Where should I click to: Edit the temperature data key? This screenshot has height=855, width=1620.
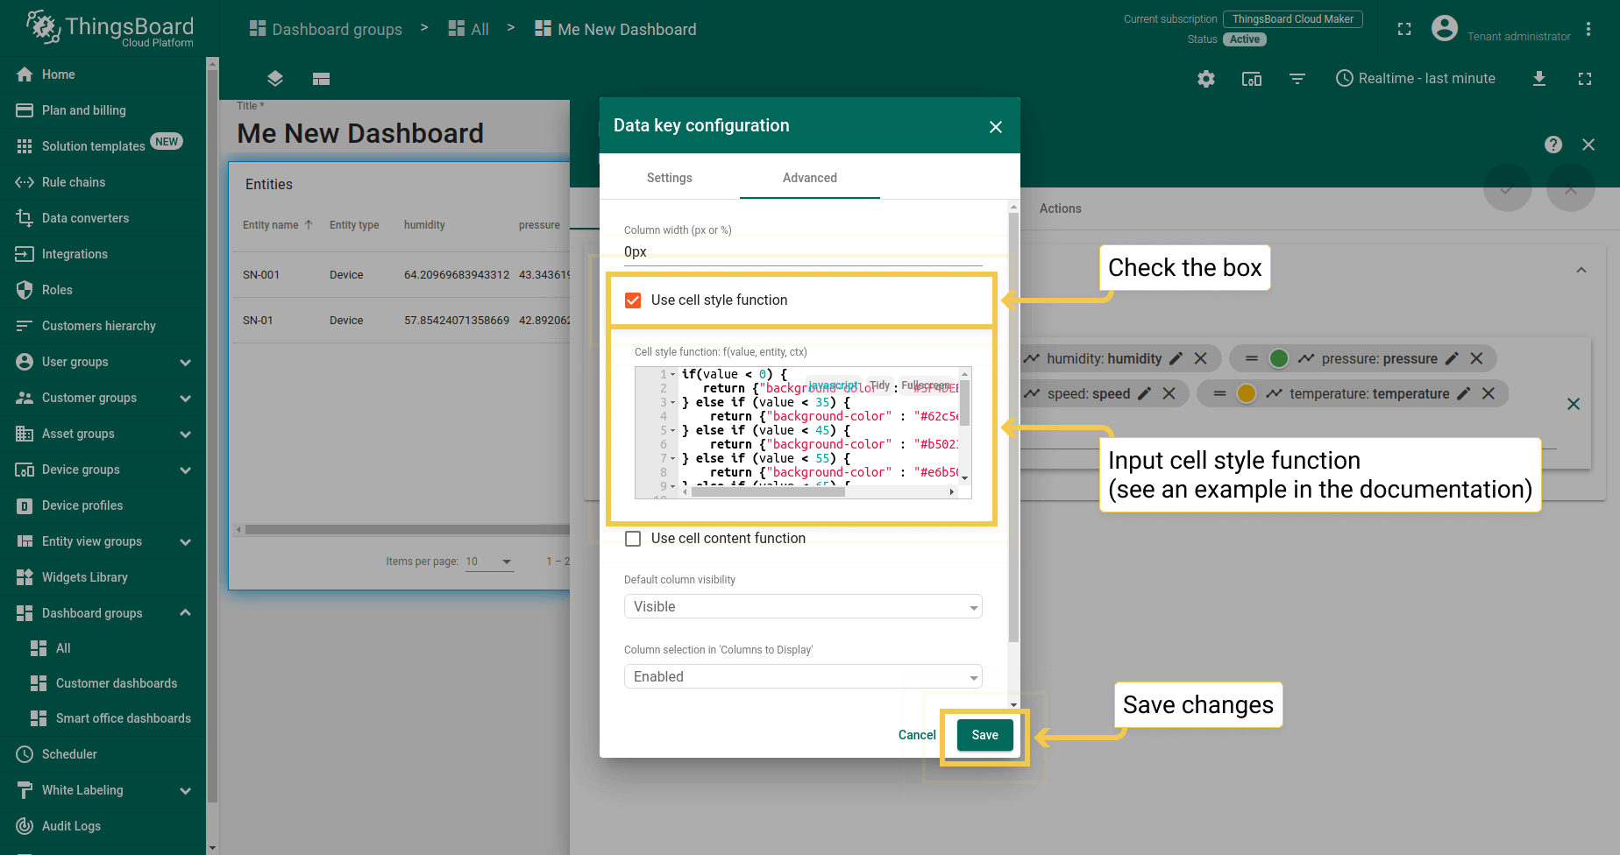pos(1463,393)
